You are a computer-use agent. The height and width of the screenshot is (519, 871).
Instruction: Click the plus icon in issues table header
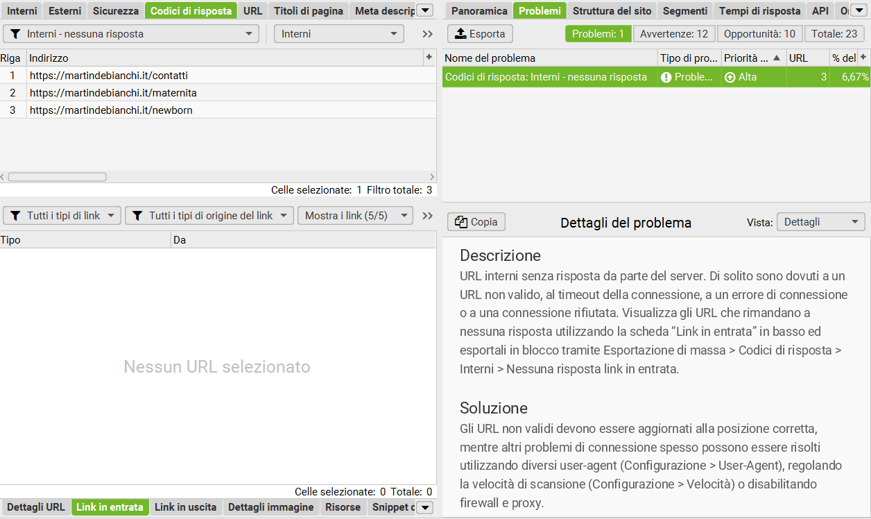[863, 58]
